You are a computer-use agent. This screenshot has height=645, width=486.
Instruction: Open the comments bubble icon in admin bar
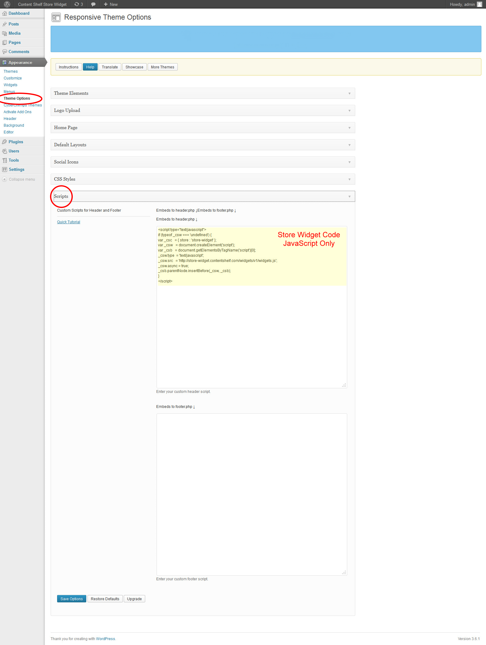(93, 4)
